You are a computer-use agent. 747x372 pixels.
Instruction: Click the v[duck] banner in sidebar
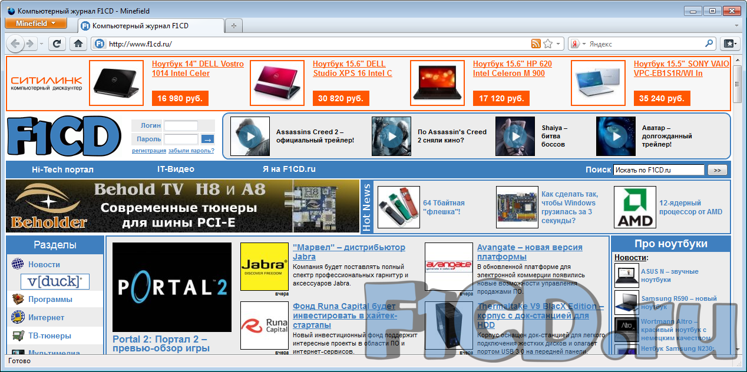[55, 281]
